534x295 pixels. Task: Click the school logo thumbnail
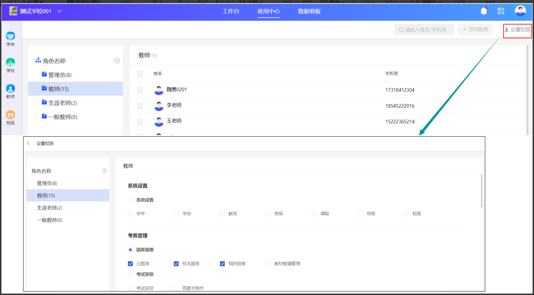point(13,11)
